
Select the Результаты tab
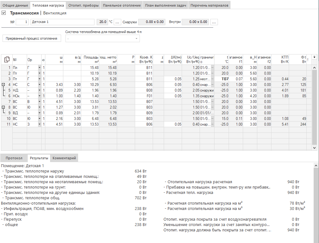point(39,158)
